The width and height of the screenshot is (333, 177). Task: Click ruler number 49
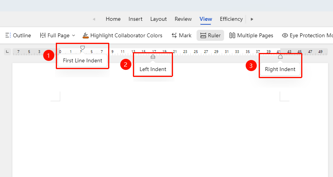pos(320,51)
